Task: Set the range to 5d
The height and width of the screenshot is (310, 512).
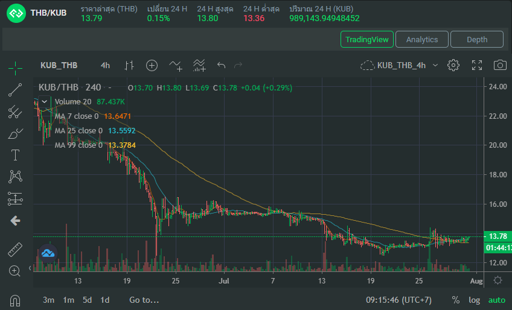Action: (x=87, y=300)
